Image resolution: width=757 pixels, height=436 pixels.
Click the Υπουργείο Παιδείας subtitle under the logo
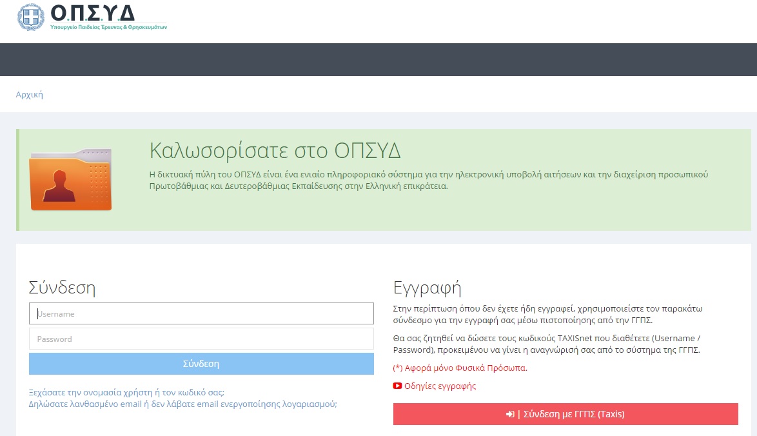(108, 27)
